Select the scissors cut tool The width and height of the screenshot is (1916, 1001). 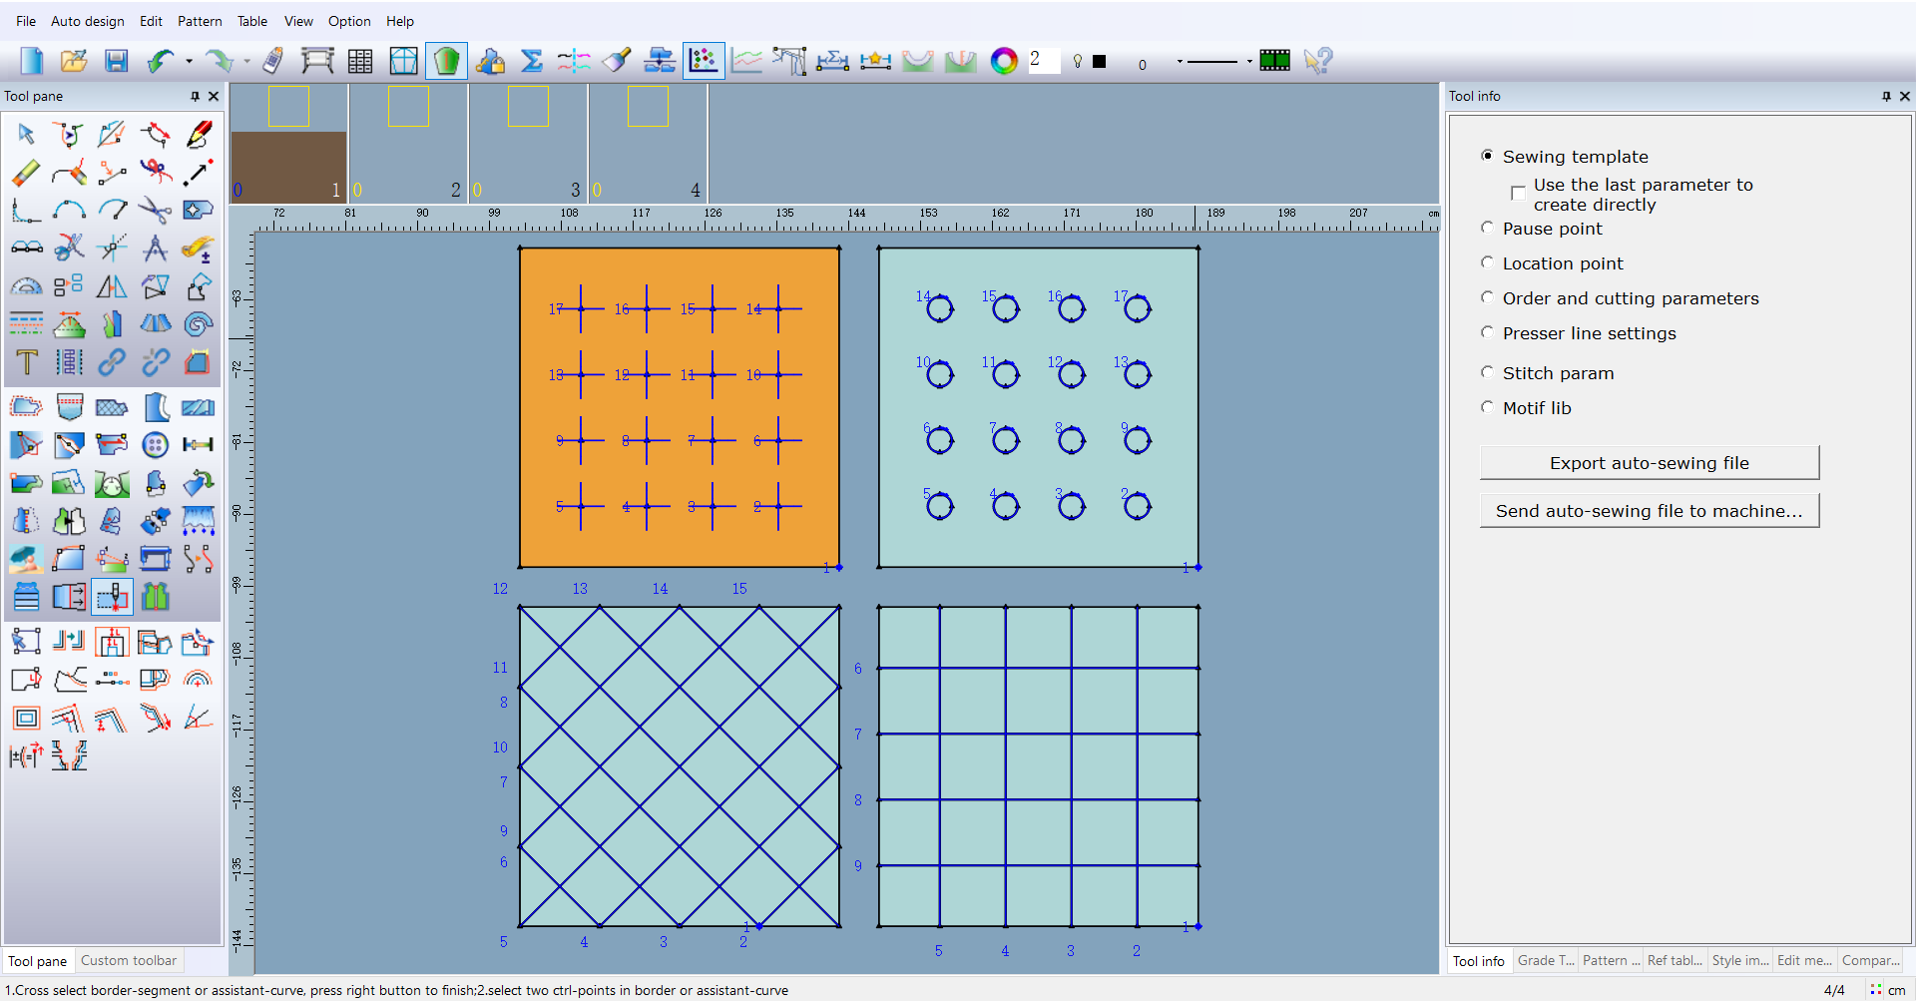click(155, 210)
